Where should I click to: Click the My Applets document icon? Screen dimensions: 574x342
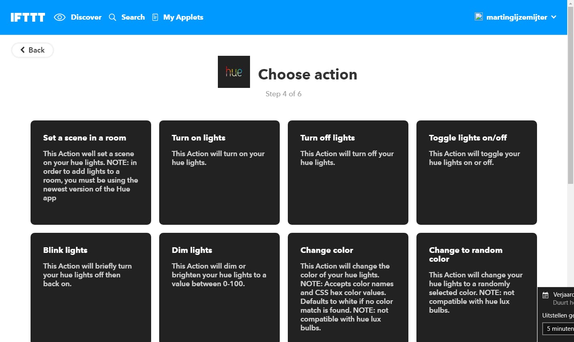(x=155, y=17)
